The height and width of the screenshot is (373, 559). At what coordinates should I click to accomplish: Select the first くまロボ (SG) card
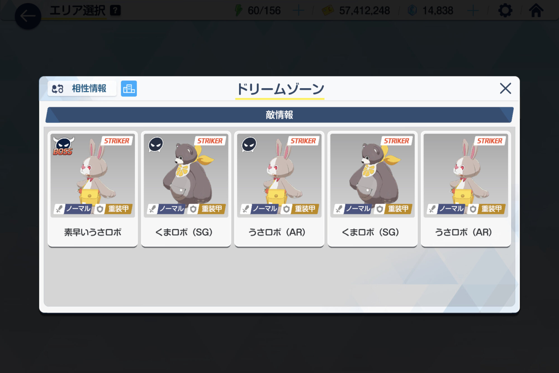tap(186, 189)
